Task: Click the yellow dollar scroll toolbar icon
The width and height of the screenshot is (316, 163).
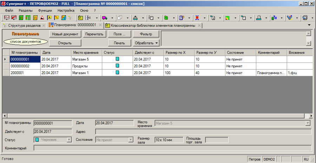Action: 35,18
